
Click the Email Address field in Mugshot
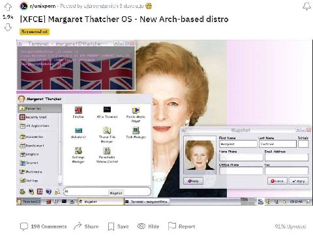click(x=286, y=157)
